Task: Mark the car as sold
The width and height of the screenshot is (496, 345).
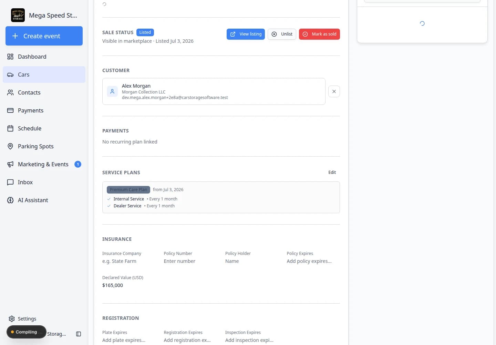Action: [319, 34]
